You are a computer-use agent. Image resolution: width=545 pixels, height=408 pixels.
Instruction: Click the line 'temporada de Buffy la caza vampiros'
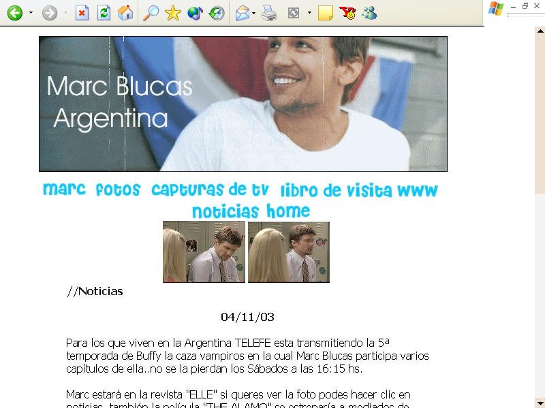click(247, 356)
